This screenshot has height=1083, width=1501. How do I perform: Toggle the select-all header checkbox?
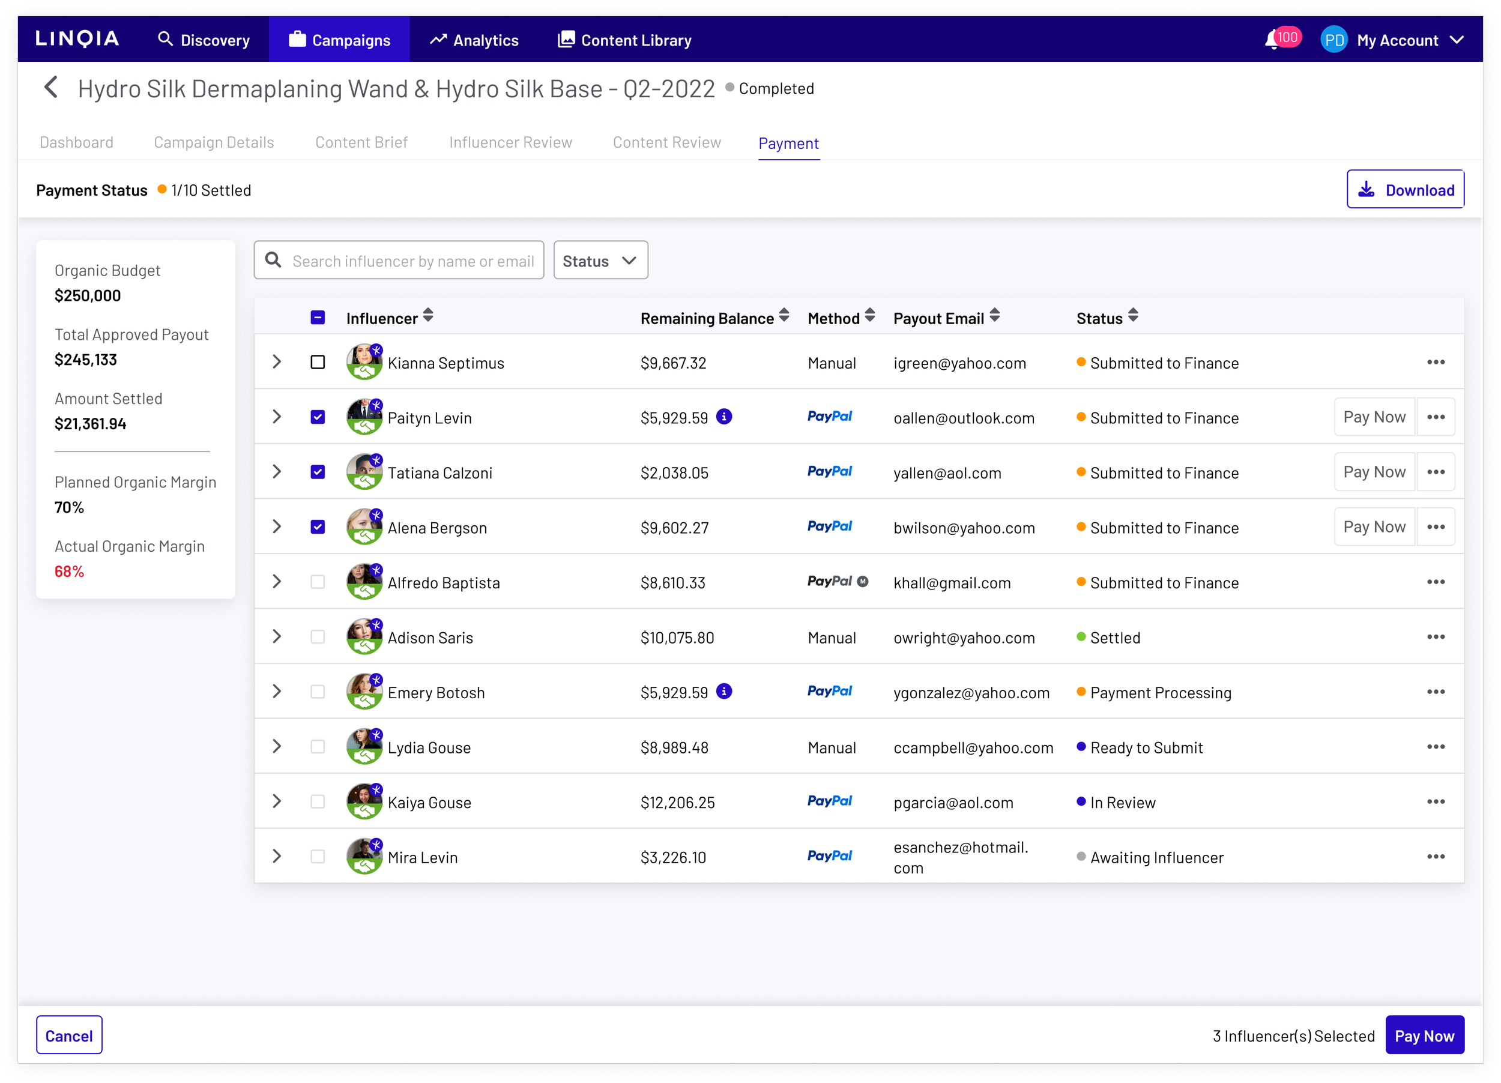tap(318, 318)
